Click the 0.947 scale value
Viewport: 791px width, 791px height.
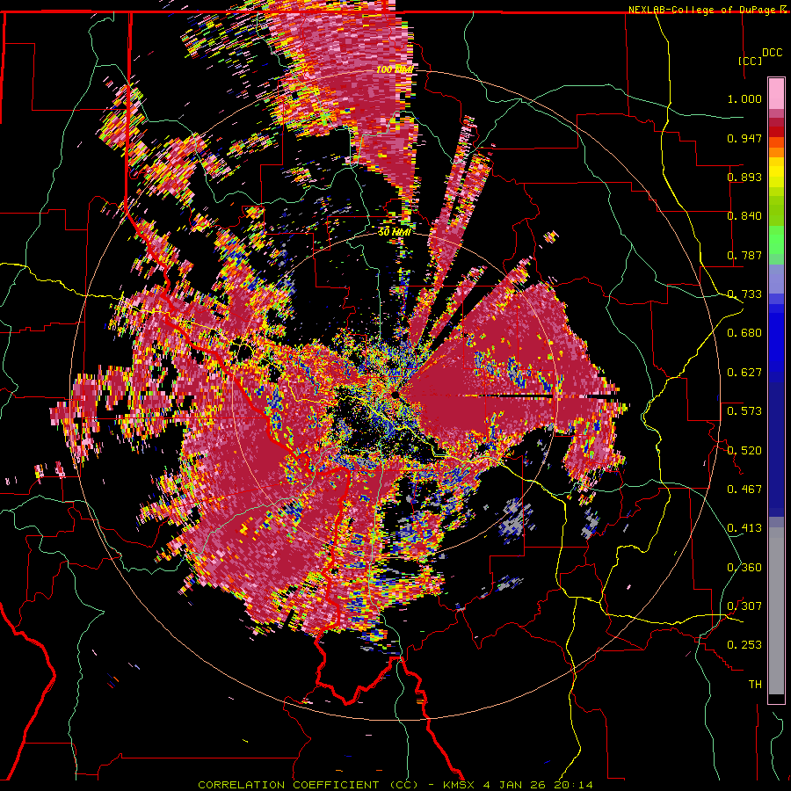(744, 138)
